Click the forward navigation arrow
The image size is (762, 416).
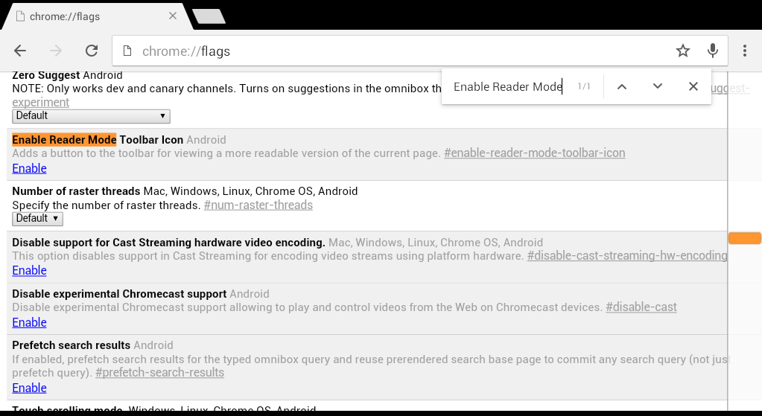coord(56,51)
